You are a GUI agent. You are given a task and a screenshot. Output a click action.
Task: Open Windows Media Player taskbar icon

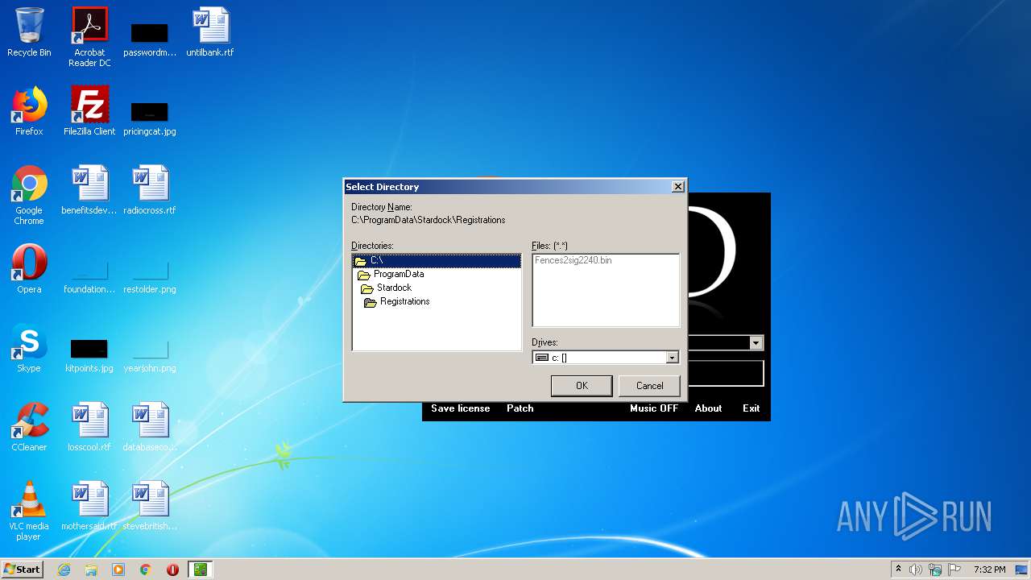point(118,570)
